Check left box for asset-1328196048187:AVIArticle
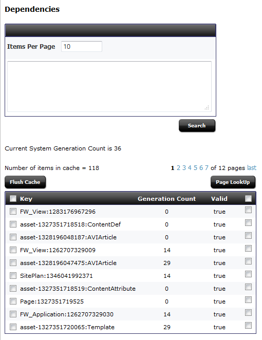262x340 pixels. tap(13, 237)
